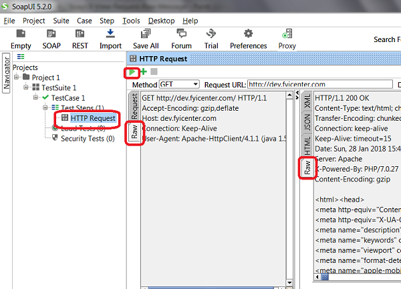Open the File menu
Image resolution: width=401 pixels, height=289 pixels.
[9, 21]
